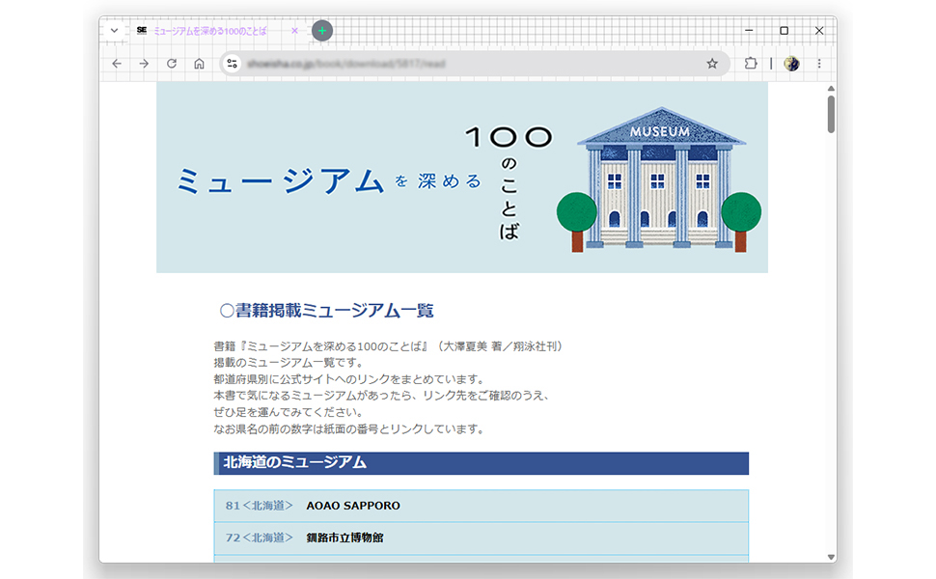The width and height of the screenshot is (936, 579).
Task: Open site information icon in address bar
Action: click(x=233, y=64)
